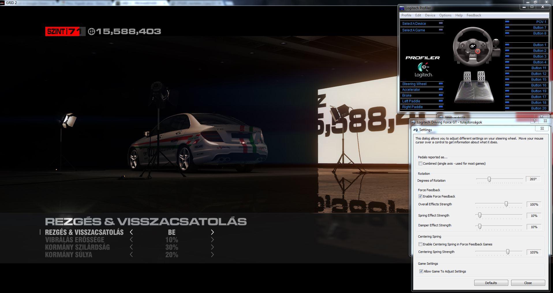Open the Profile menu in Logitech Profiler
The height and width of the screenshot is (293, 553).
(406, 15)
